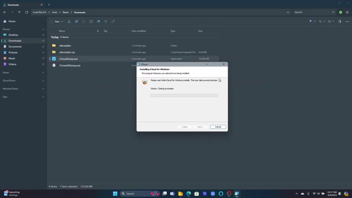Click the Paste icon in the Files toolbar
Viewport: 352px width, 198px height.
click(x=84, y=21)
